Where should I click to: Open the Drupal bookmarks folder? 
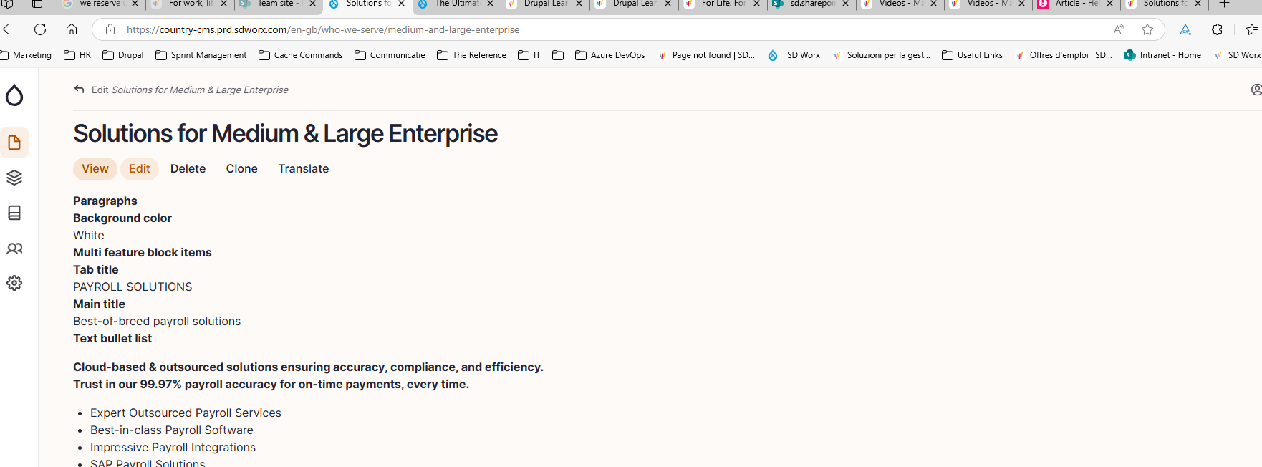click(123, 55)
